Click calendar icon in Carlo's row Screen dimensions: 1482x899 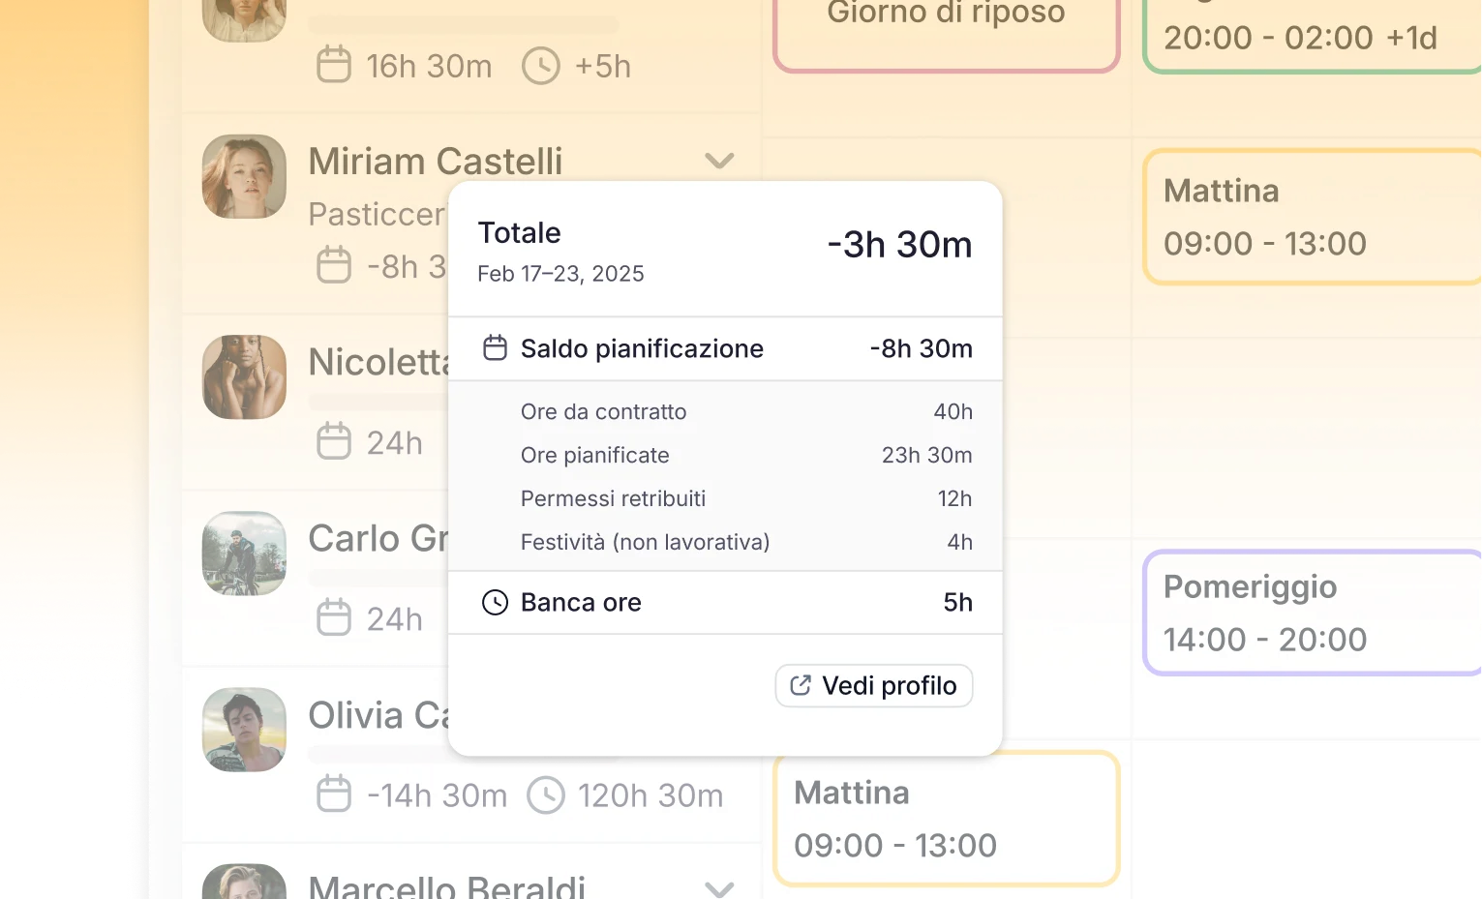[334, 618]
